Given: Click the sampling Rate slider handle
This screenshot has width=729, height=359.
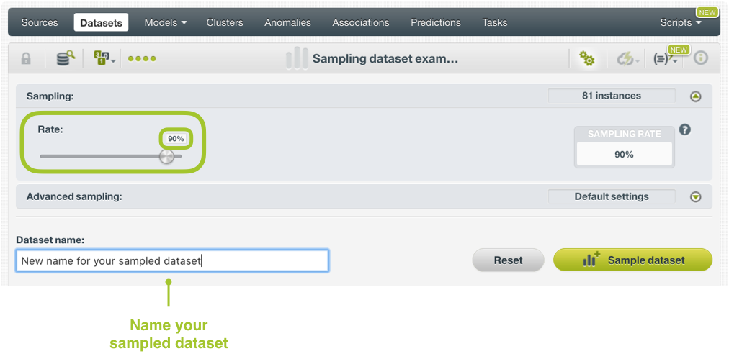Looking at the screenshot, I should pos(166,156).
